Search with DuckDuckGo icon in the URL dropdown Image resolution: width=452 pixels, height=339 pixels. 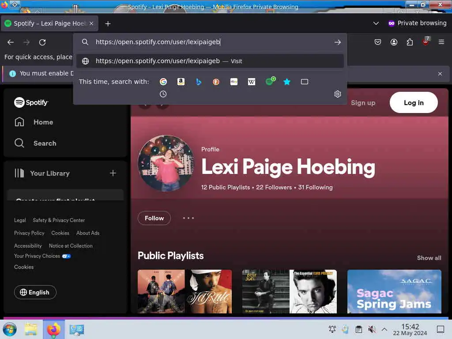216,82
